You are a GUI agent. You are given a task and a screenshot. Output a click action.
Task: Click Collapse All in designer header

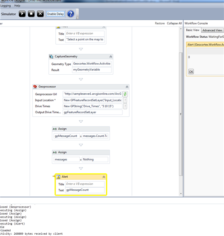(174, 23)
